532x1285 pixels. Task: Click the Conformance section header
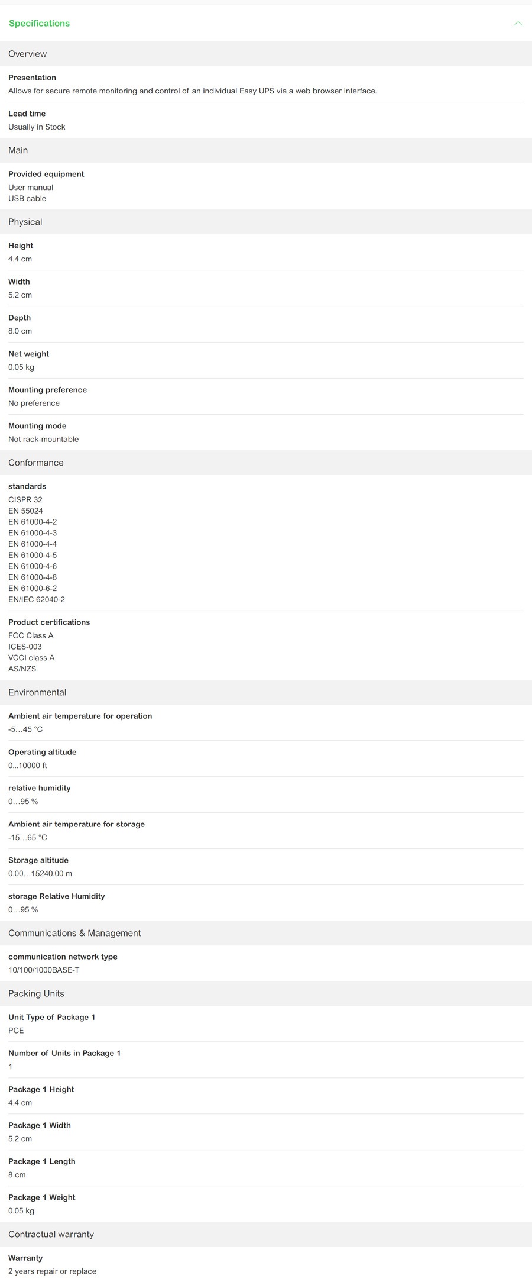[36, 463]
